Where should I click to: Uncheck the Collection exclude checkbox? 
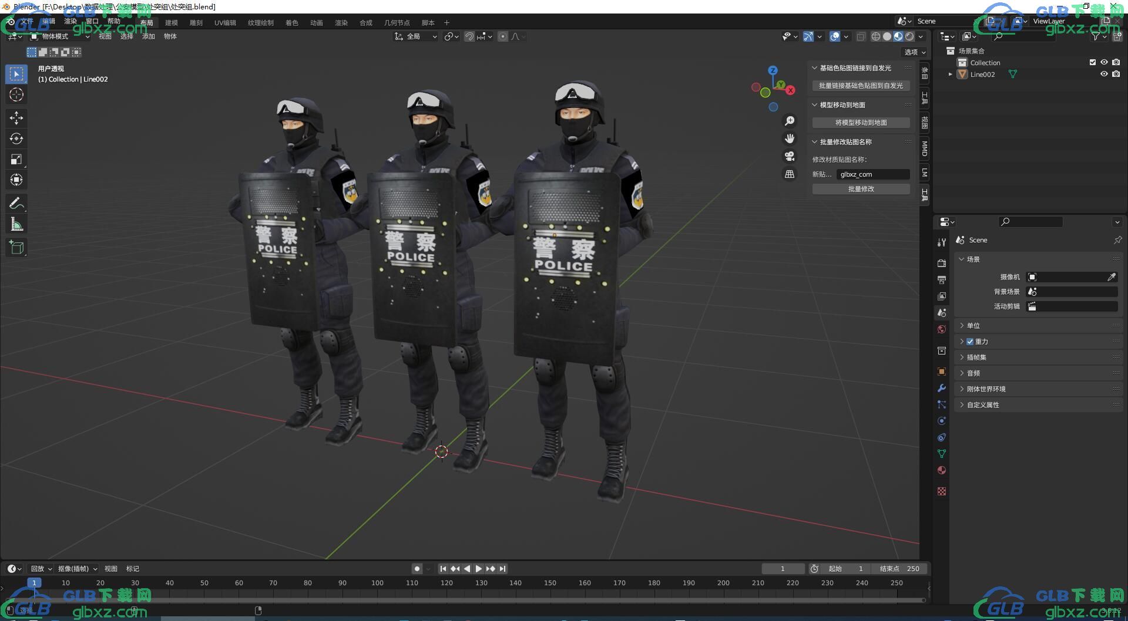[x=1092, y=63]
